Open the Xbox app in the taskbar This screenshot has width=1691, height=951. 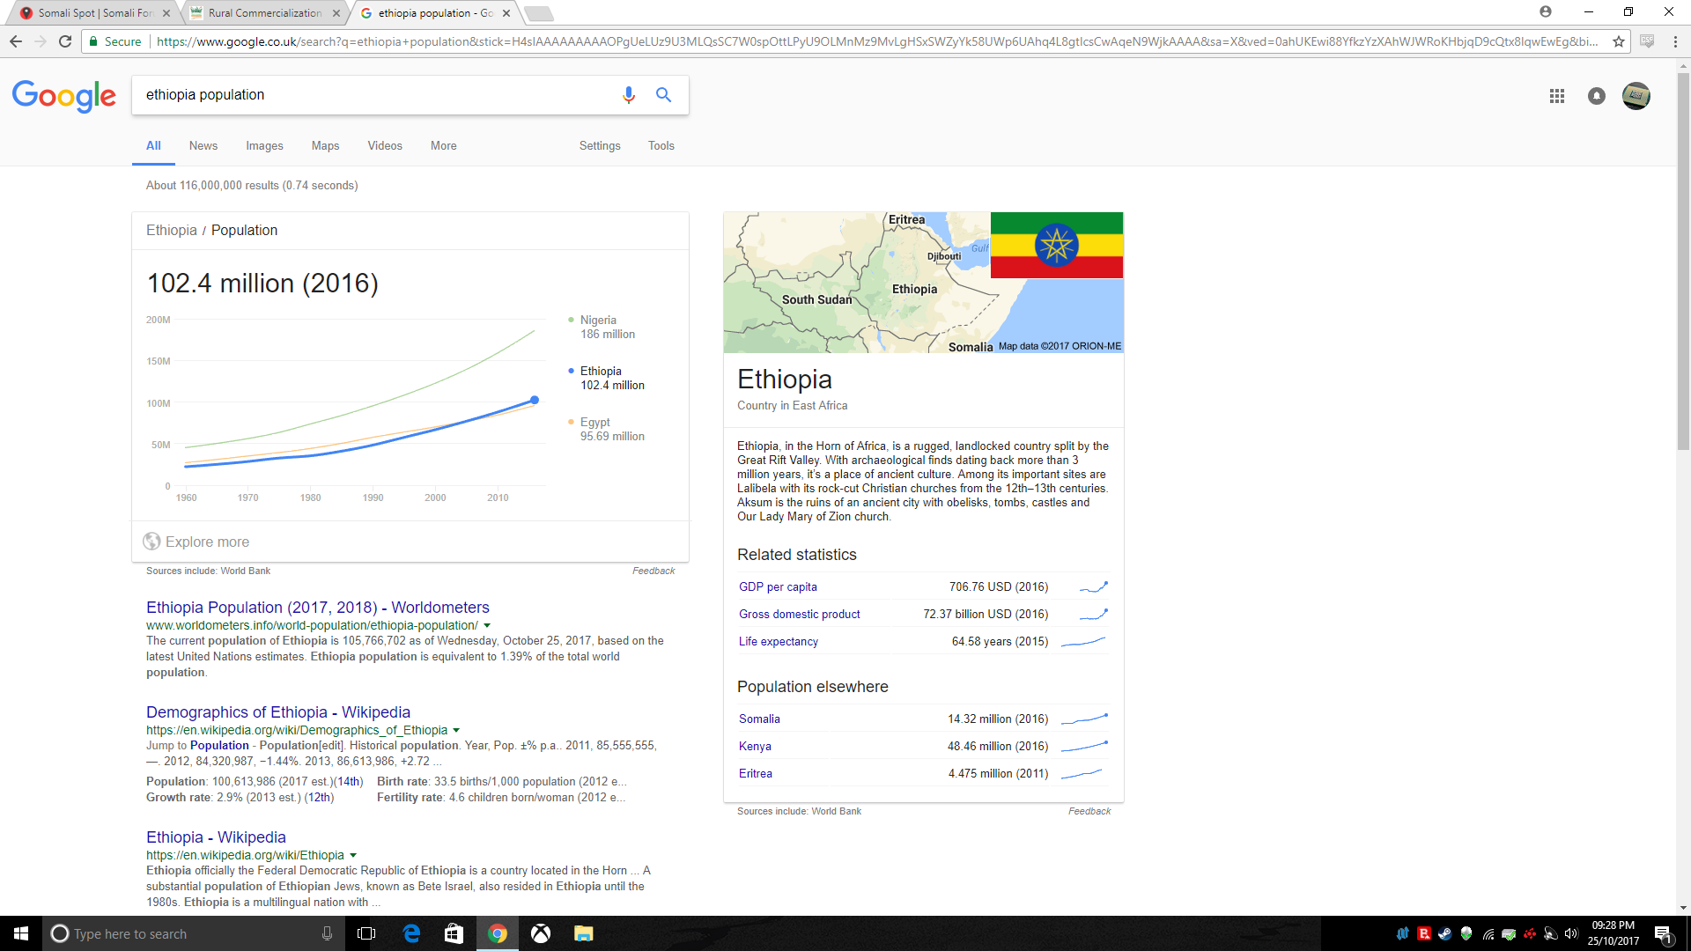[x=541, y=933]
